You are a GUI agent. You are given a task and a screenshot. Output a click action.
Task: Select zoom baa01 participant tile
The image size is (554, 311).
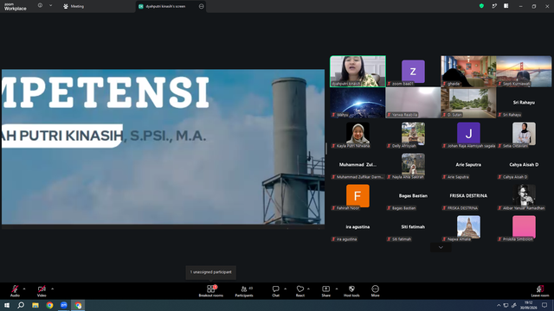(x=413, y=71)
